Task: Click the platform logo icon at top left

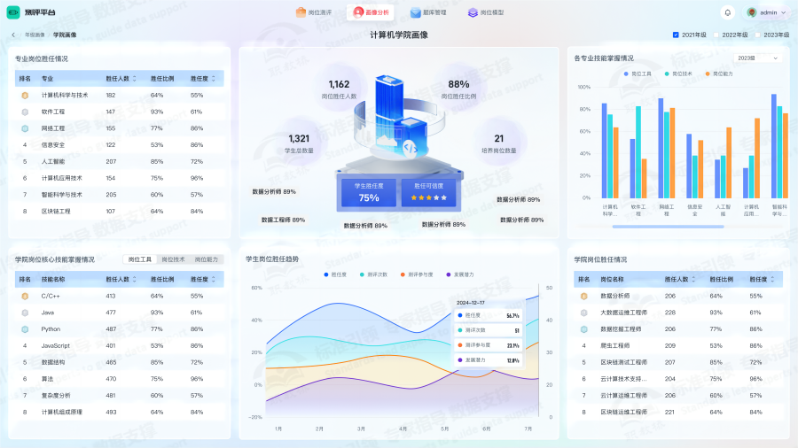Action: click(13, 12)
